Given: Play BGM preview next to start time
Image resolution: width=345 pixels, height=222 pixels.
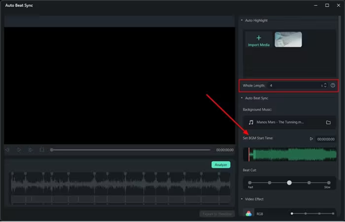Looking at the screenshot, I should 311,139.
